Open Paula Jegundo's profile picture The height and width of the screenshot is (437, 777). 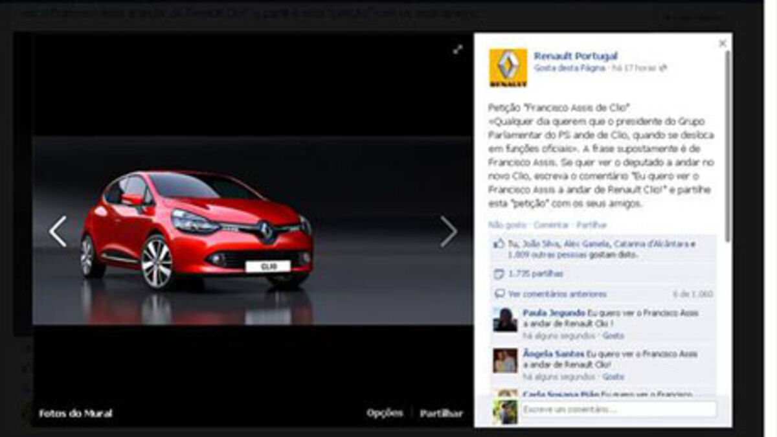pyautogui.click(x=505, y=320)
